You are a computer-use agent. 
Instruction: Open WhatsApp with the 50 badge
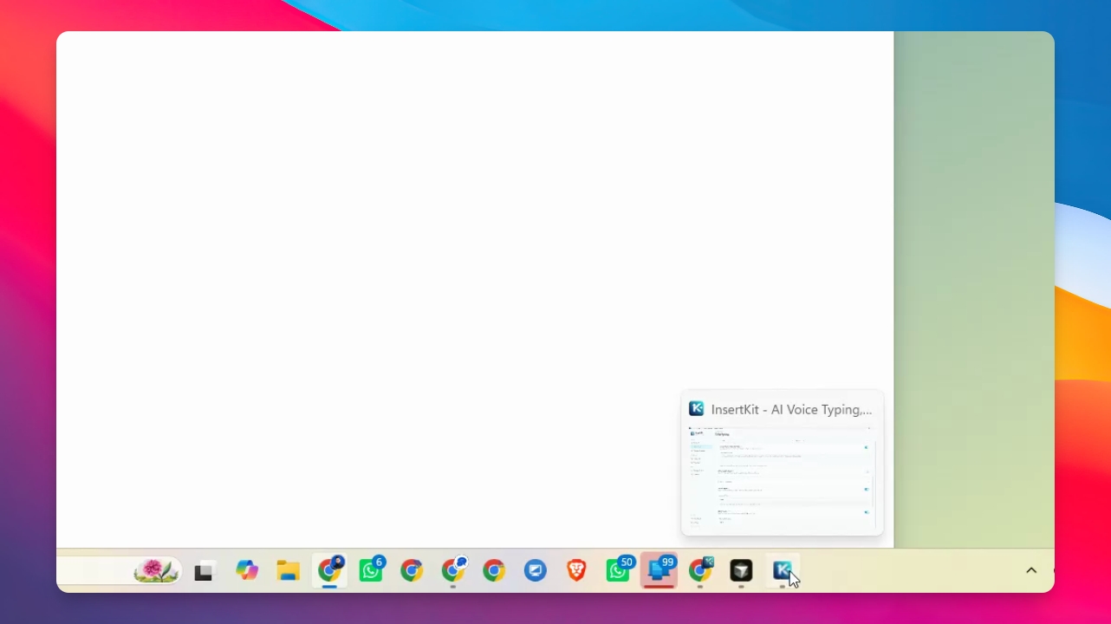[619, 569]
